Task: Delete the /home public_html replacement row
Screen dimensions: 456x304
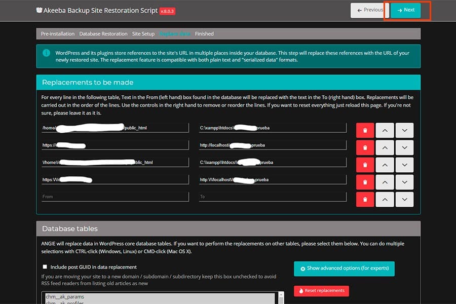Action: coord(365,130)
